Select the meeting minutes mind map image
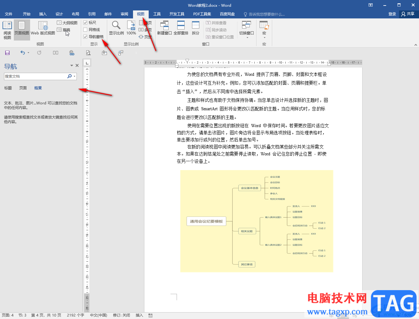419x319 pixels. point(257,221)
